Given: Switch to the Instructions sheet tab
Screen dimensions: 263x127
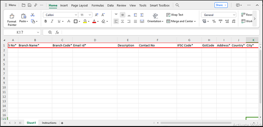Looking at the screenshot, I should click(x=49, y=123).
